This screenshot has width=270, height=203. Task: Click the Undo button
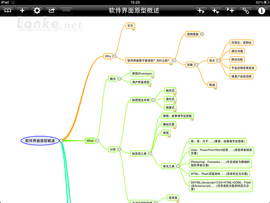(x=66, y=10)
